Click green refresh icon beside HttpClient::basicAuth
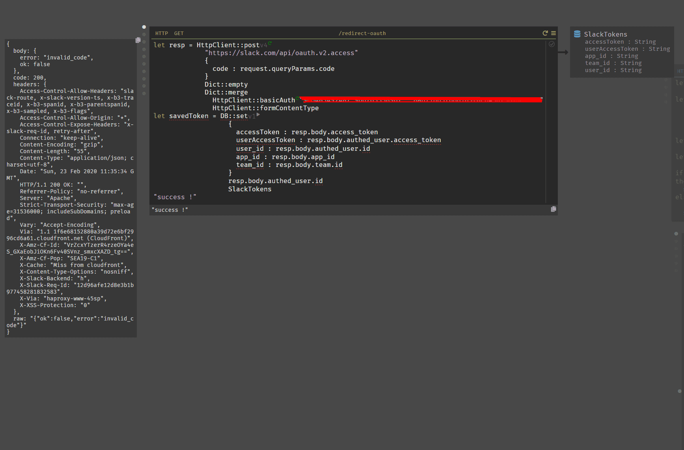 click(298, 98)
